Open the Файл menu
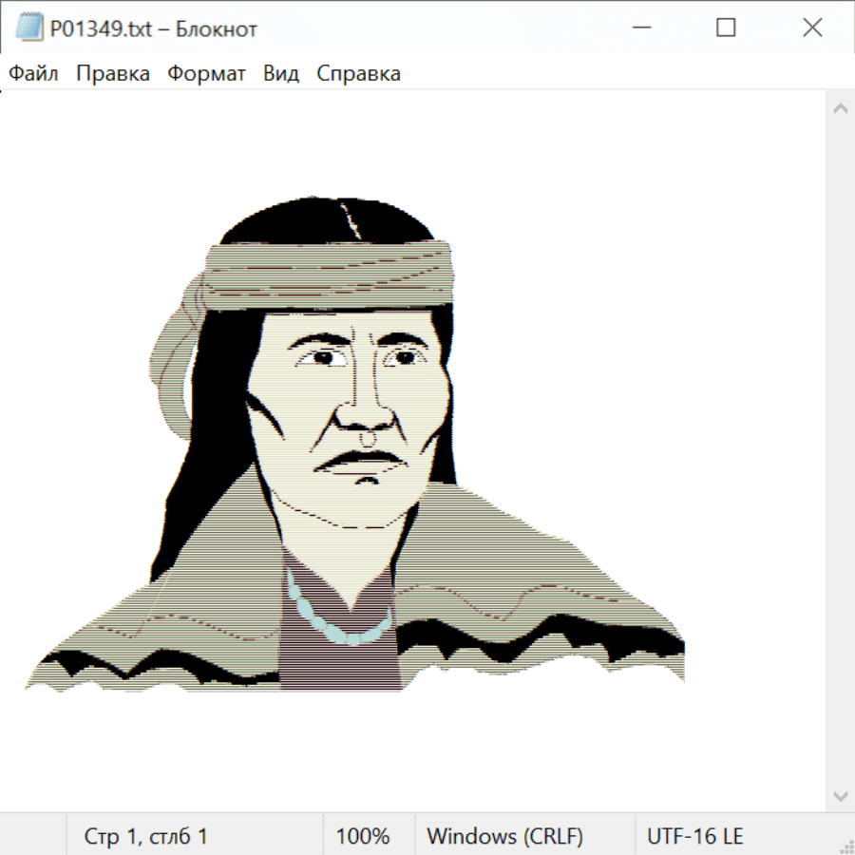 click(x=34, y=74)
